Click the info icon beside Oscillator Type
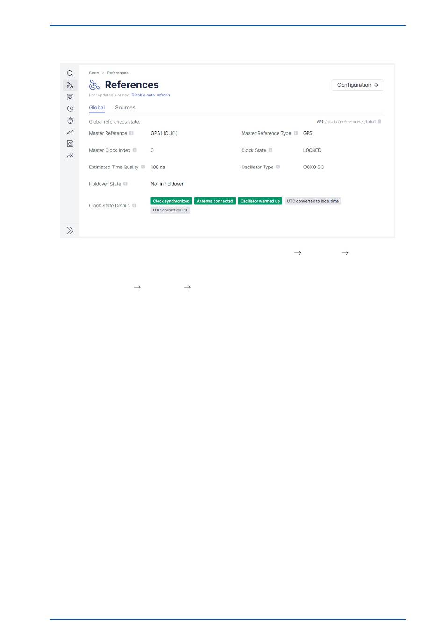This screenshot has height=633, width=444. tap(278, 167)
